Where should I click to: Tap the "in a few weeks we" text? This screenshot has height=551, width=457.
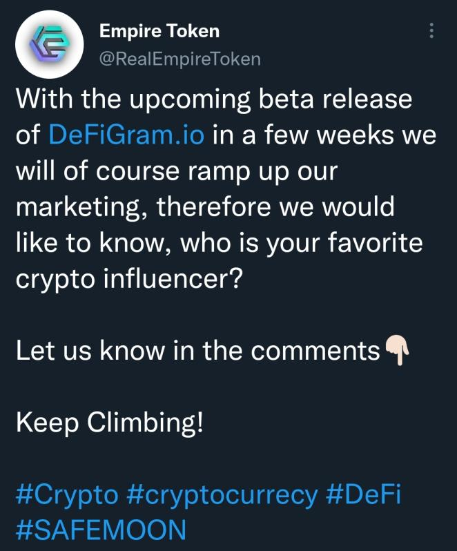pyautogui.click(x=324, y=135)
